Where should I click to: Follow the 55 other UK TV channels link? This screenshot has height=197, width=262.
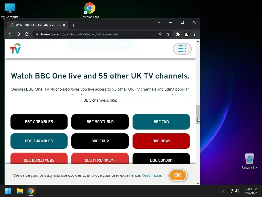(x=134, y=89)
